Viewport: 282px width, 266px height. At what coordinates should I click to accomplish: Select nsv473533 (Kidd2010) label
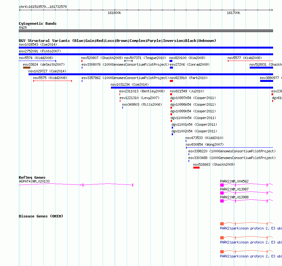coord(204,138)
